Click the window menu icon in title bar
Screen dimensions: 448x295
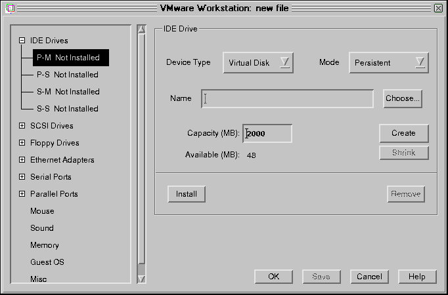9,8
